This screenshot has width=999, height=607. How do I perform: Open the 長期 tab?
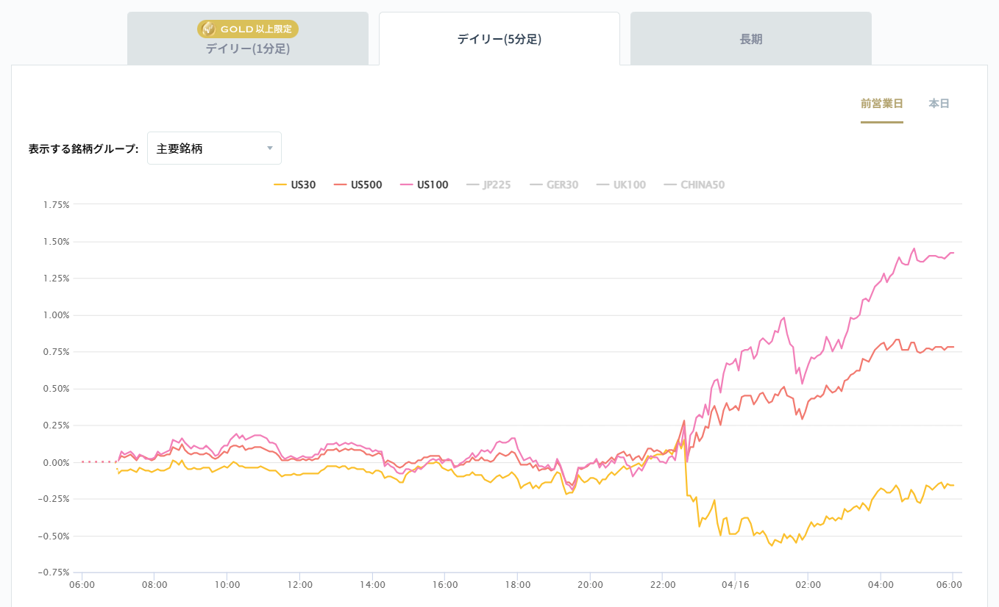point(750,39)
